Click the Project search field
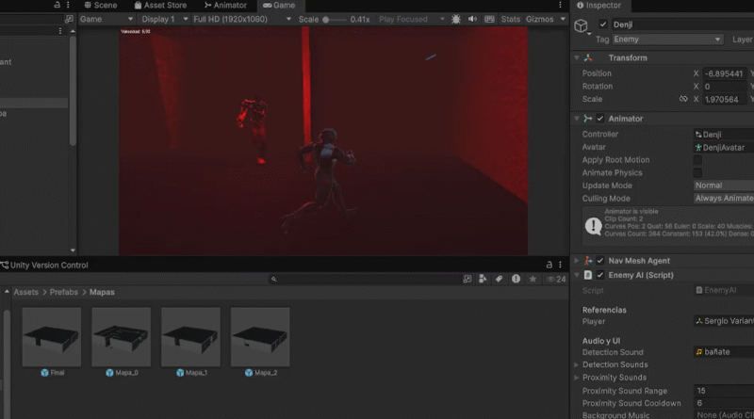This screenshot has height=419, width=754. 364,279
